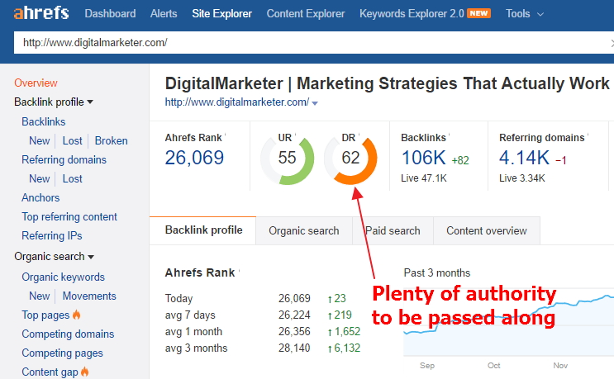This screenshot has height=379, width=614.
Task: Open New under Backlinks
Action: pyautogui.click(x=39, y=141)
